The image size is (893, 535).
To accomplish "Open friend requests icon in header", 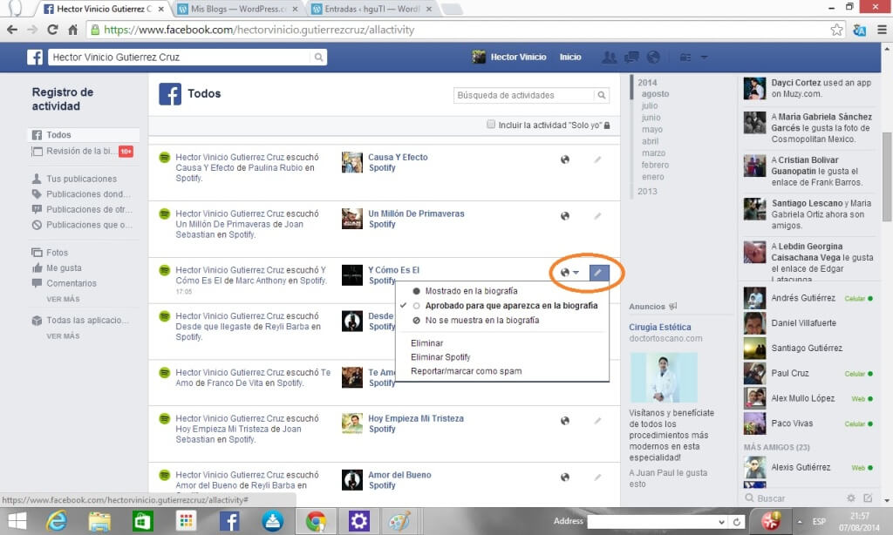I will [x=610, y=57].
